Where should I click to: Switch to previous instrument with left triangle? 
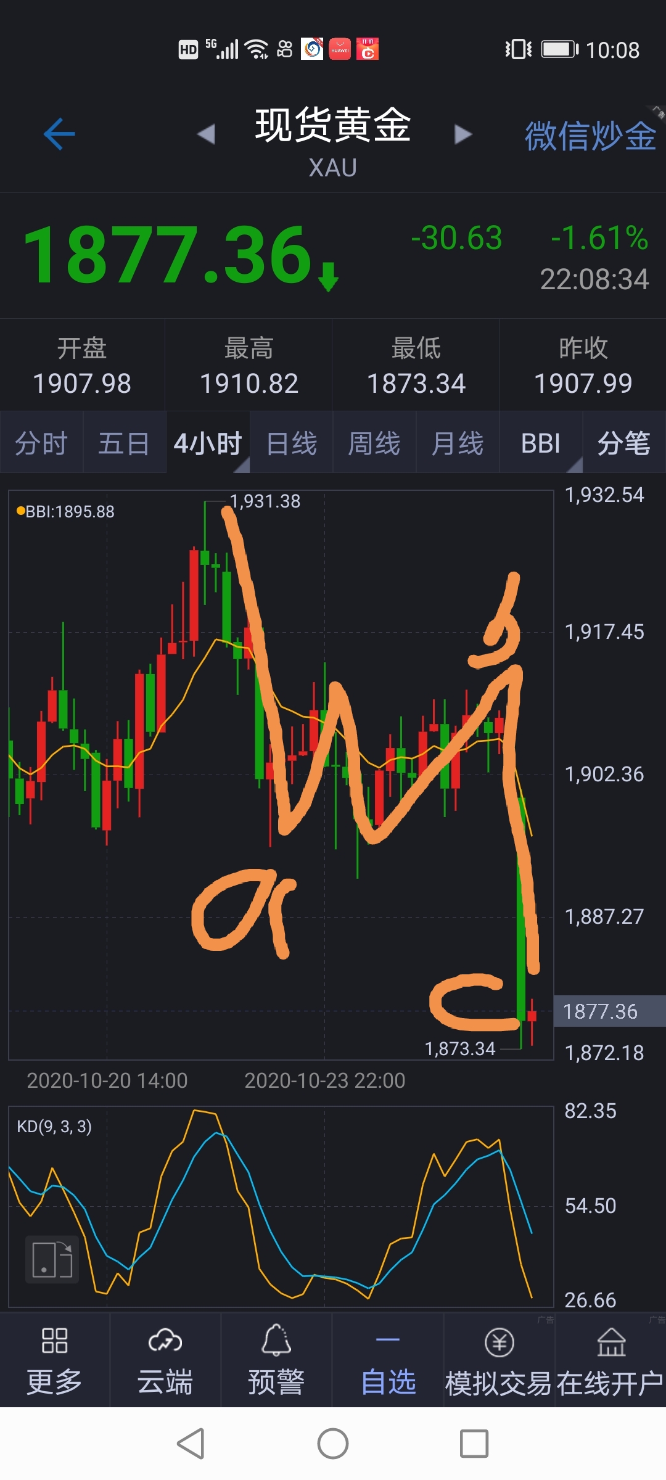click(x=207, y=134)
